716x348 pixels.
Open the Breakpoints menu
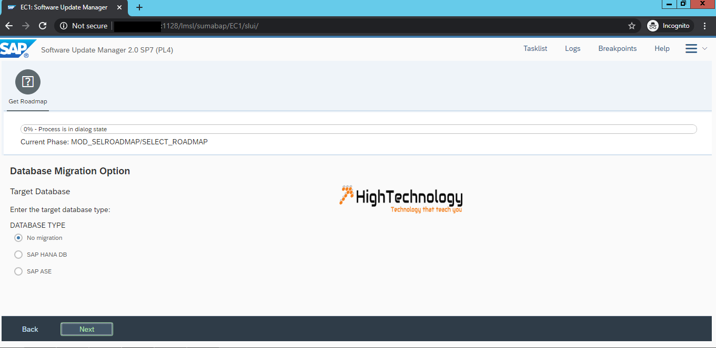[617, 49]
